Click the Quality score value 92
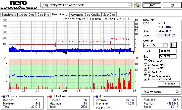Viewport: 182px width, 110px height. [177, 92]
